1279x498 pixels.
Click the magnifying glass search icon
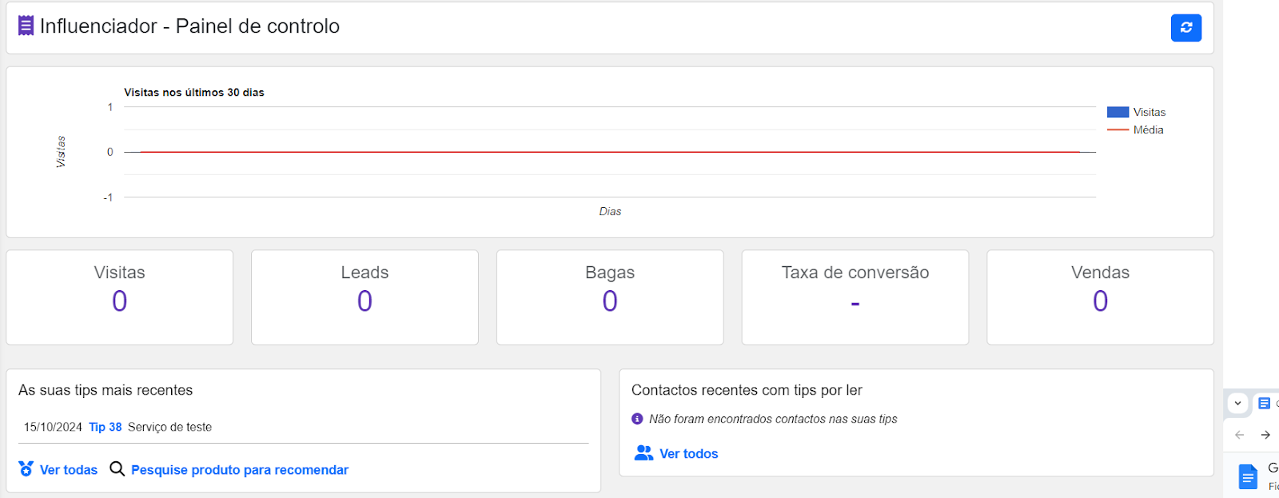117,468
